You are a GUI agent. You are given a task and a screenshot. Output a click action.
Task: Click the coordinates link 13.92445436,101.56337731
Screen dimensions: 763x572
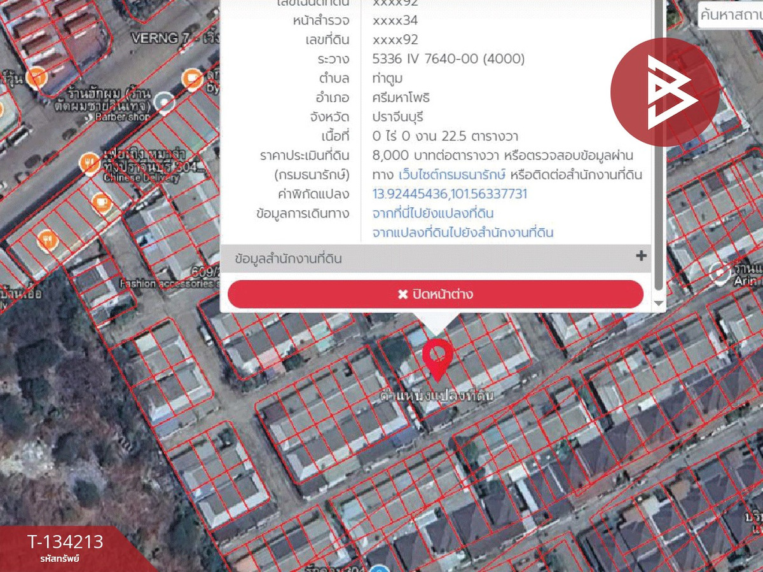[450, 194]
